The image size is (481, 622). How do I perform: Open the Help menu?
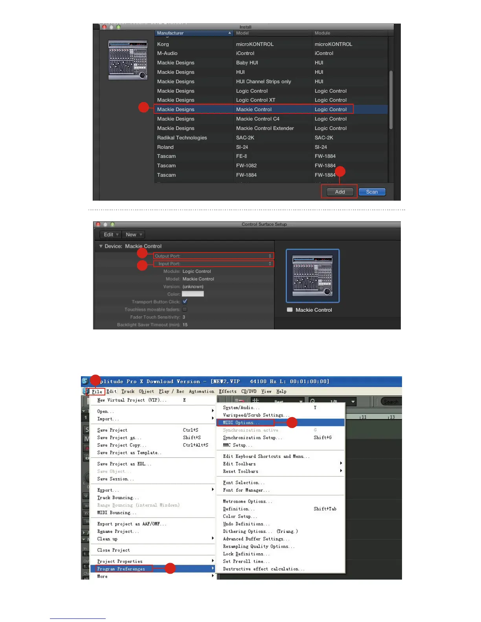(x=281, y=391)
